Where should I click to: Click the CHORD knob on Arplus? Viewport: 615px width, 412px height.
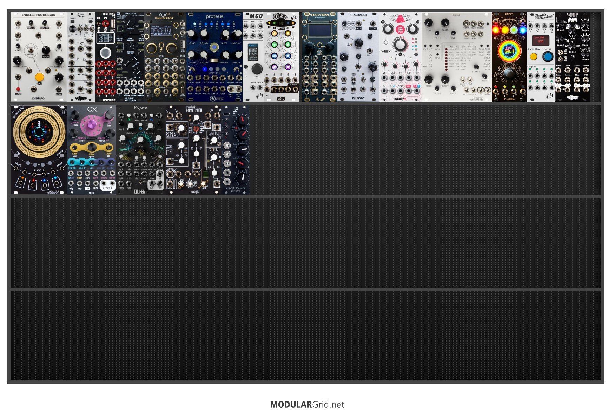tap(445, 23)
